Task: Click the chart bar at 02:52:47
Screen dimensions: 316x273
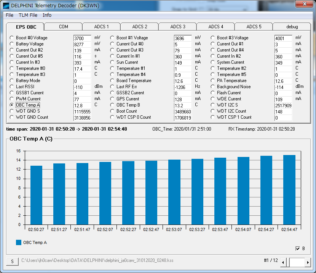Action: [x=151, y=192]
